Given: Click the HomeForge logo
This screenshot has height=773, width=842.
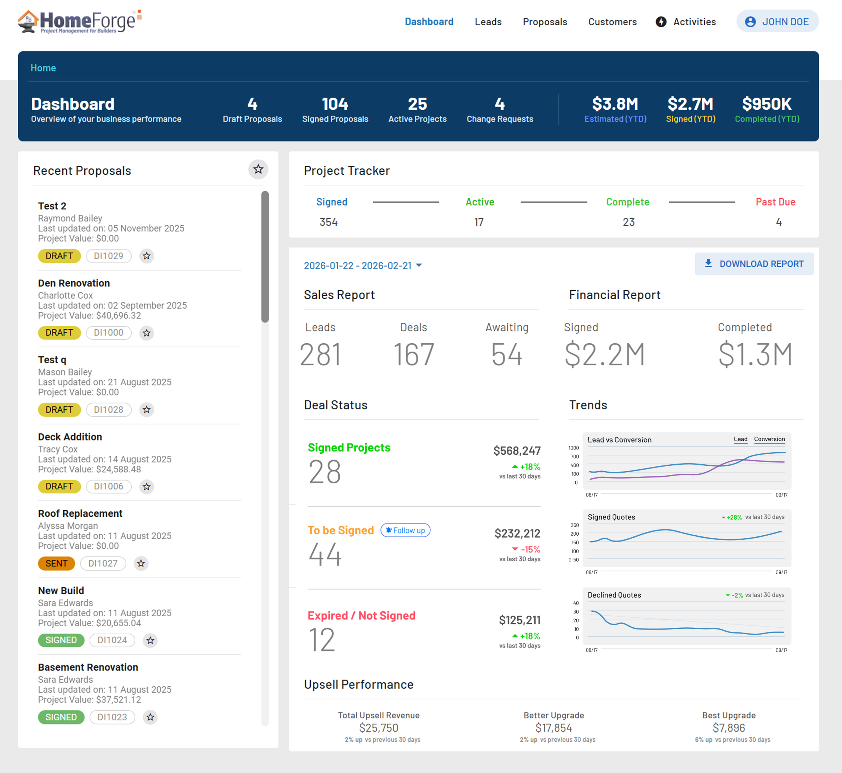Looking at the screenshot, I should [80, 22].
